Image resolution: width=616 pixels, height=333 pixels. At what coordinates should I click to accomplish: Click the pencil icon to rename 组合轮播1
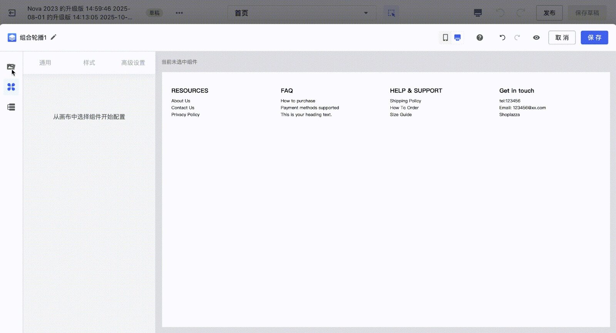[x=54, y=37]
